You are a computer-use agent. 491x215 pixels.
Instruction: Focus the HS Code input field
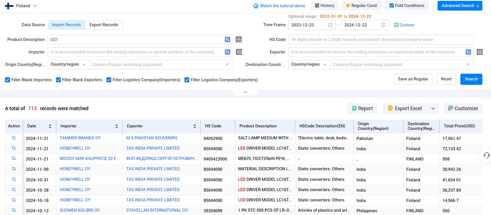click(381, 40)
